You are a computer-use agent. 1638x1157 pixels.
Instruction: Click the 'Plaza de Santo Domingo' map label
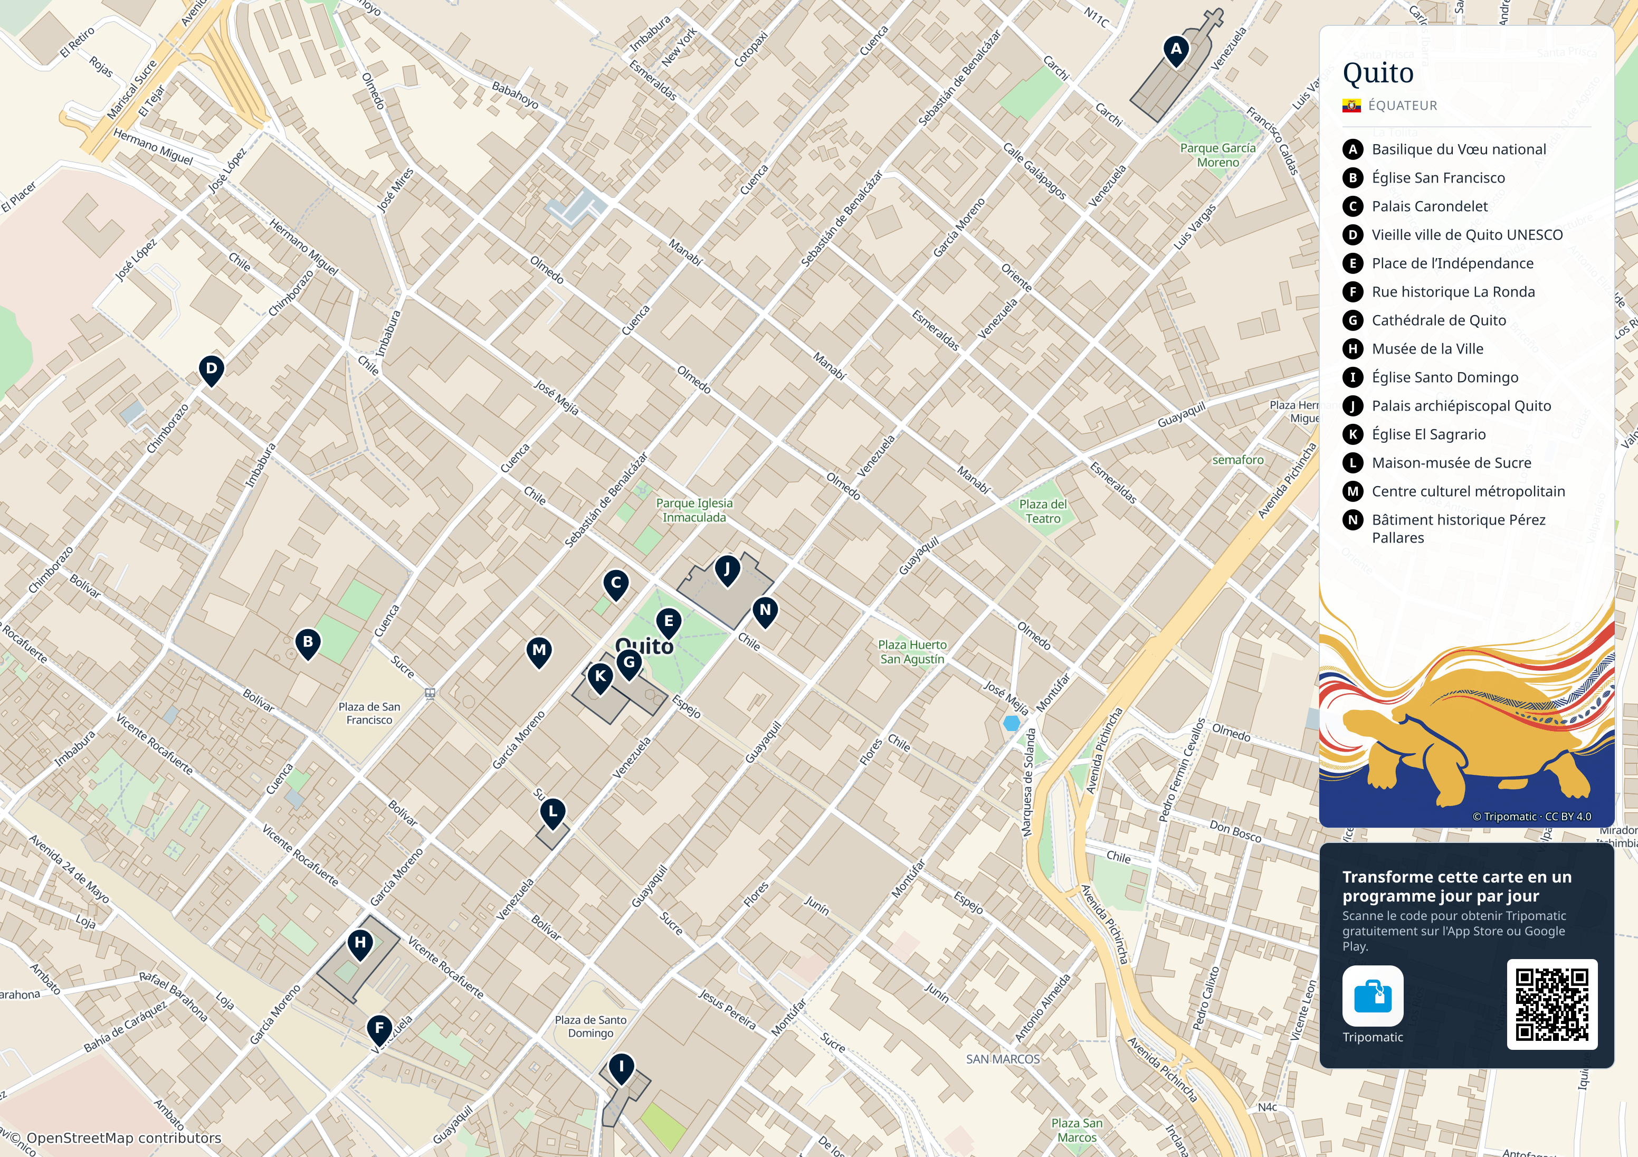pos(591,1027)
